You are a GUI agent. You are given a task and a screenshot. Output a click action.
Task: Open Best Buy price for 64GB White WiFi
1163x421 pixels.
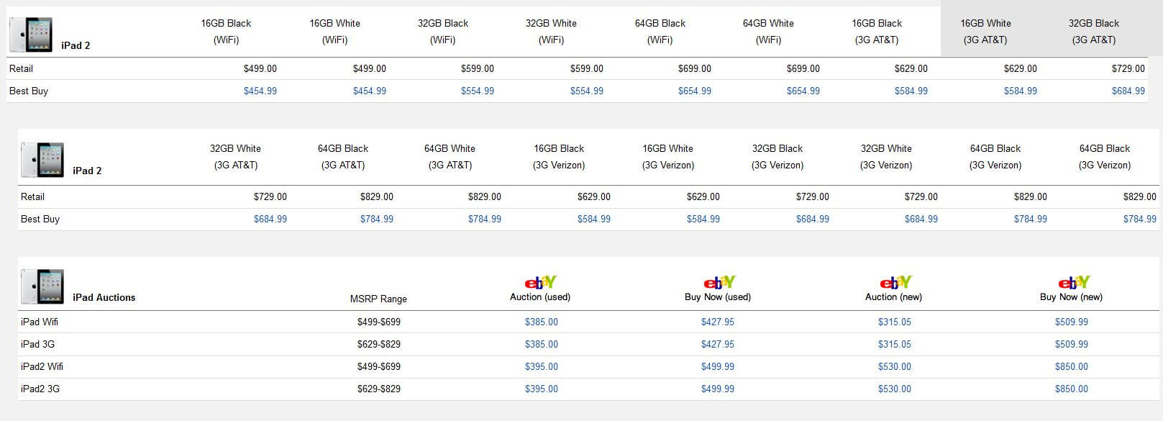tap(803, 91)
